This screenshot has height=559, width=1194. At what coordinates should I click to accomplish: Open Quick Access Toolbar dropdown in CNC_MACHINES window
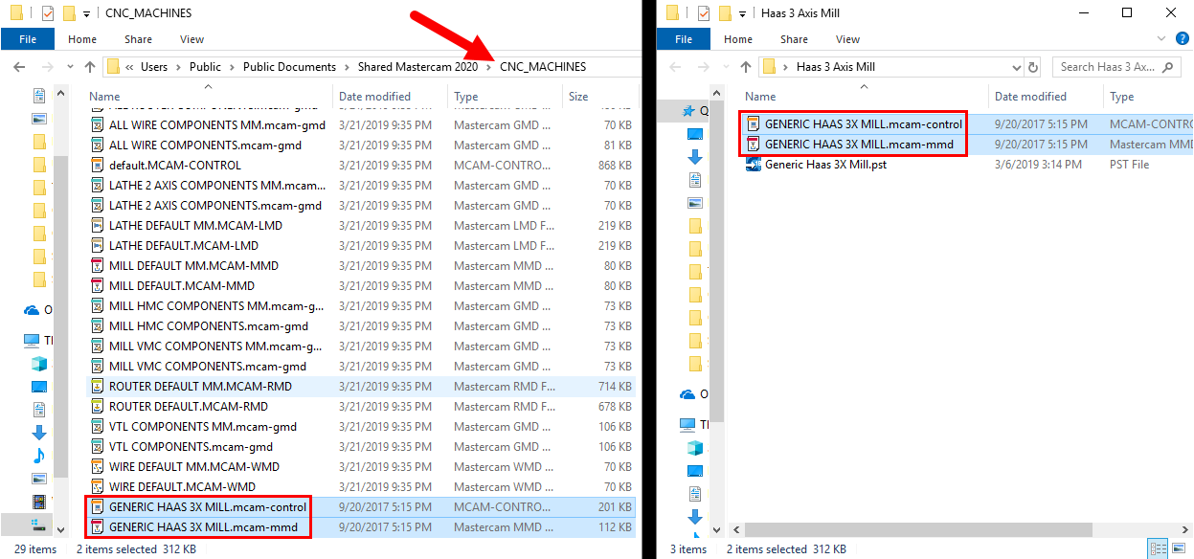pos(87,14)
